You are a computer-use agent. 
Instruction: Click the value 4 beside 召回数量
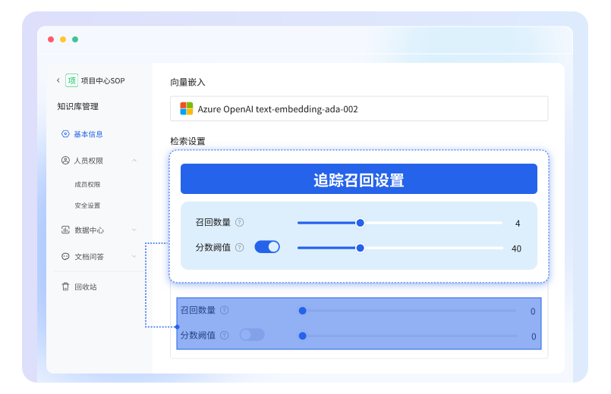(x=518, y=224)
